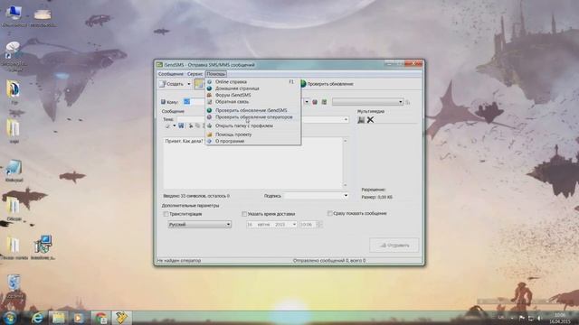Click the volume speaker tray icon
Viewport: 579px width, 325px height.
point(539,318)
